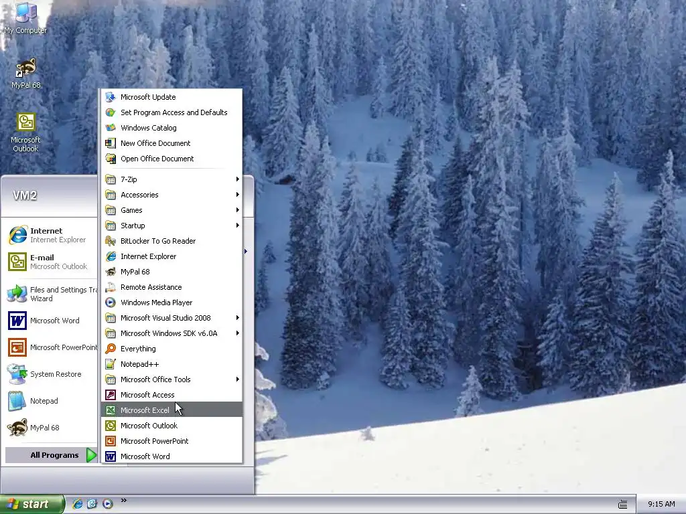This screenshot has height=514, width=686.
Task: Click the New Office Document icon
Action: tap(111, 143)
